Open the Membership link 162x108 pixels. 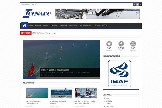coord(26,4)
